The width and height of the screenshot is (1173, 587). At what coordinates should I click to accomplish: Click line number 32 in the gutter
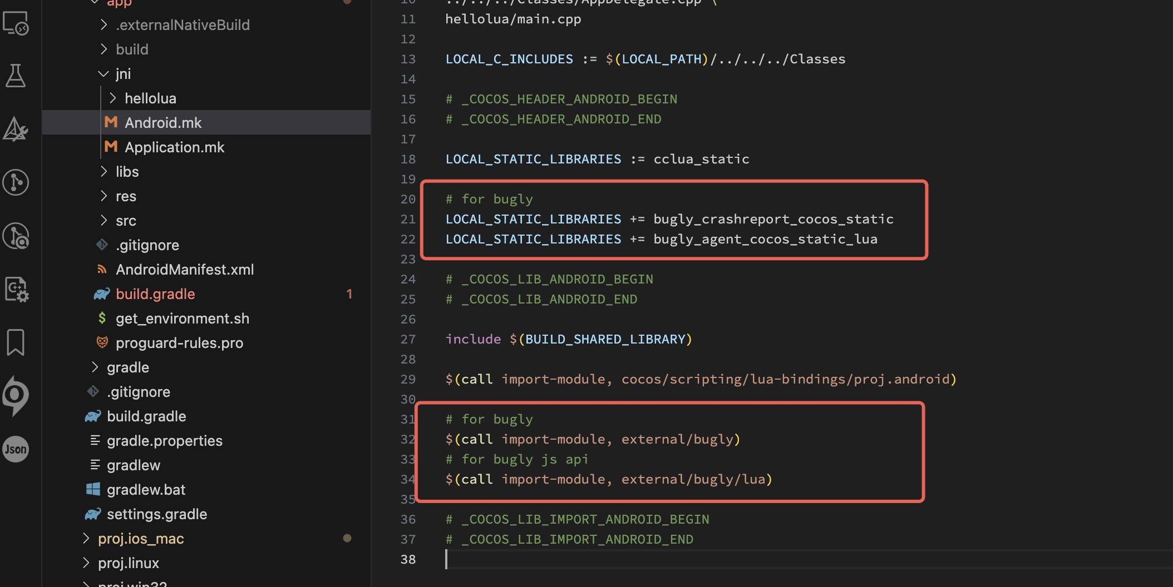408,439
